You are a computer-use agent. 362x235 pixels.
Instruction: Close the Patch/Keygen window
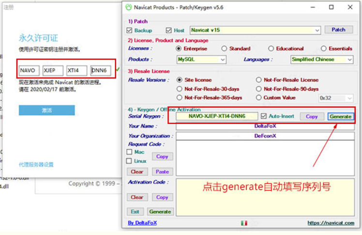(x=350, y=7)
